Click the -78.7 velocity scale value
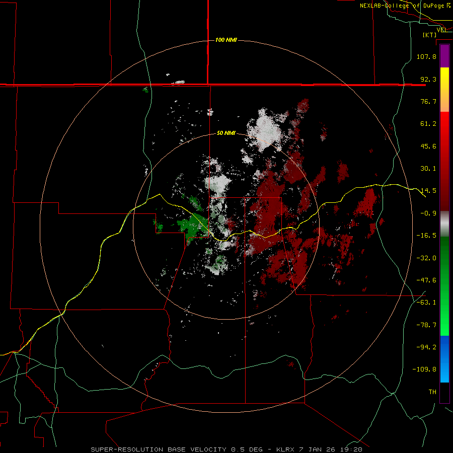Viewport: 453px width, 453px height. pos(426,325)
